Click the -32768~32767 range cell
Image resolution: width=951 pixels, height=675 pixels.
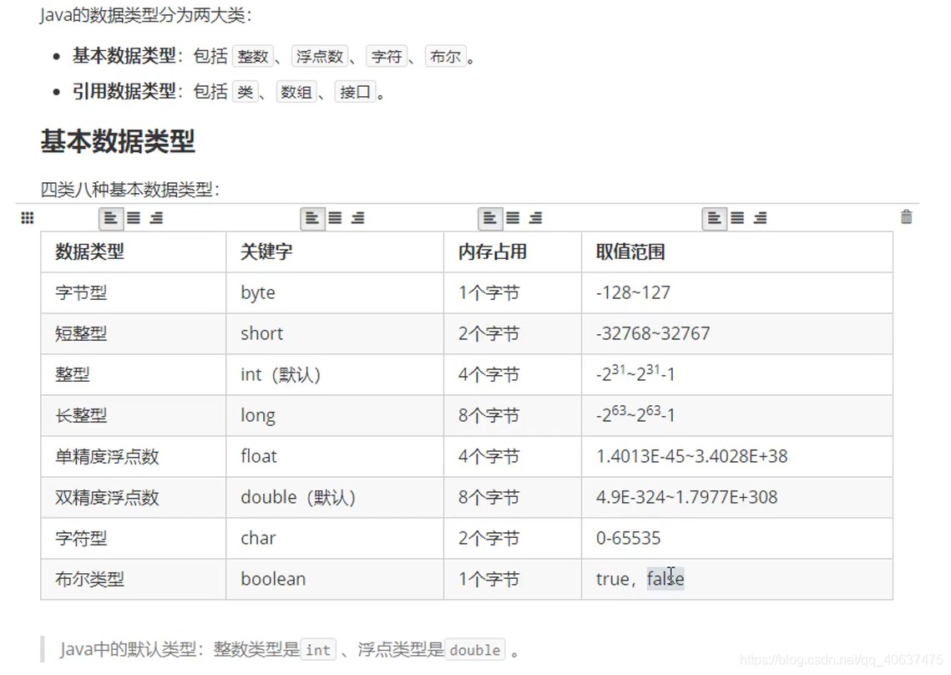(737, 334)
